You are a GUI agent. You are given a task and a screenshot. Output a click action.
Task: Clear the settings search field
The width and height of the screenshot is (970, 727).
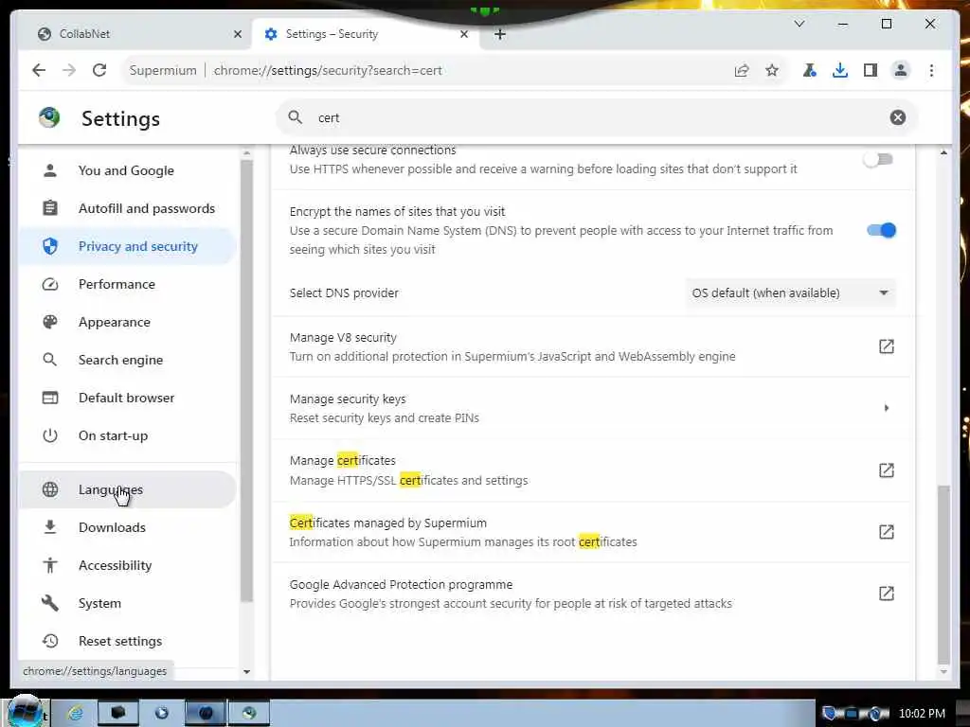coord(898,117)
